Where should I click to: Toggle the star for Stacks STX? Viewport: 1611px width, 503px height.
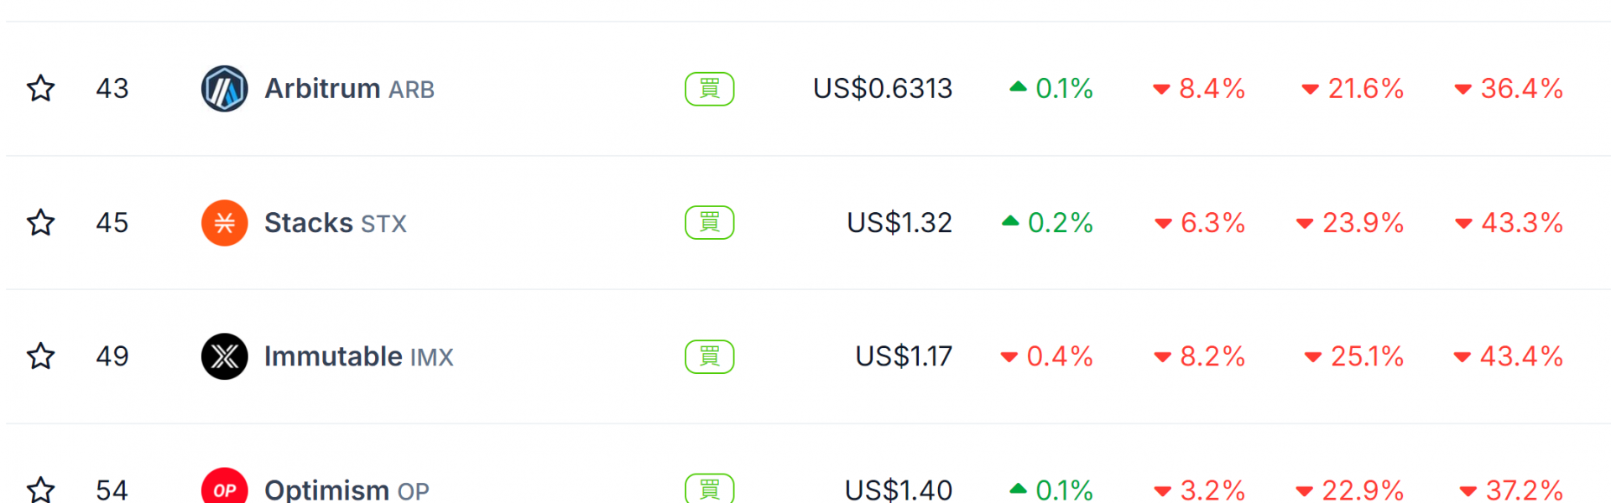click(x=41, y=222)
